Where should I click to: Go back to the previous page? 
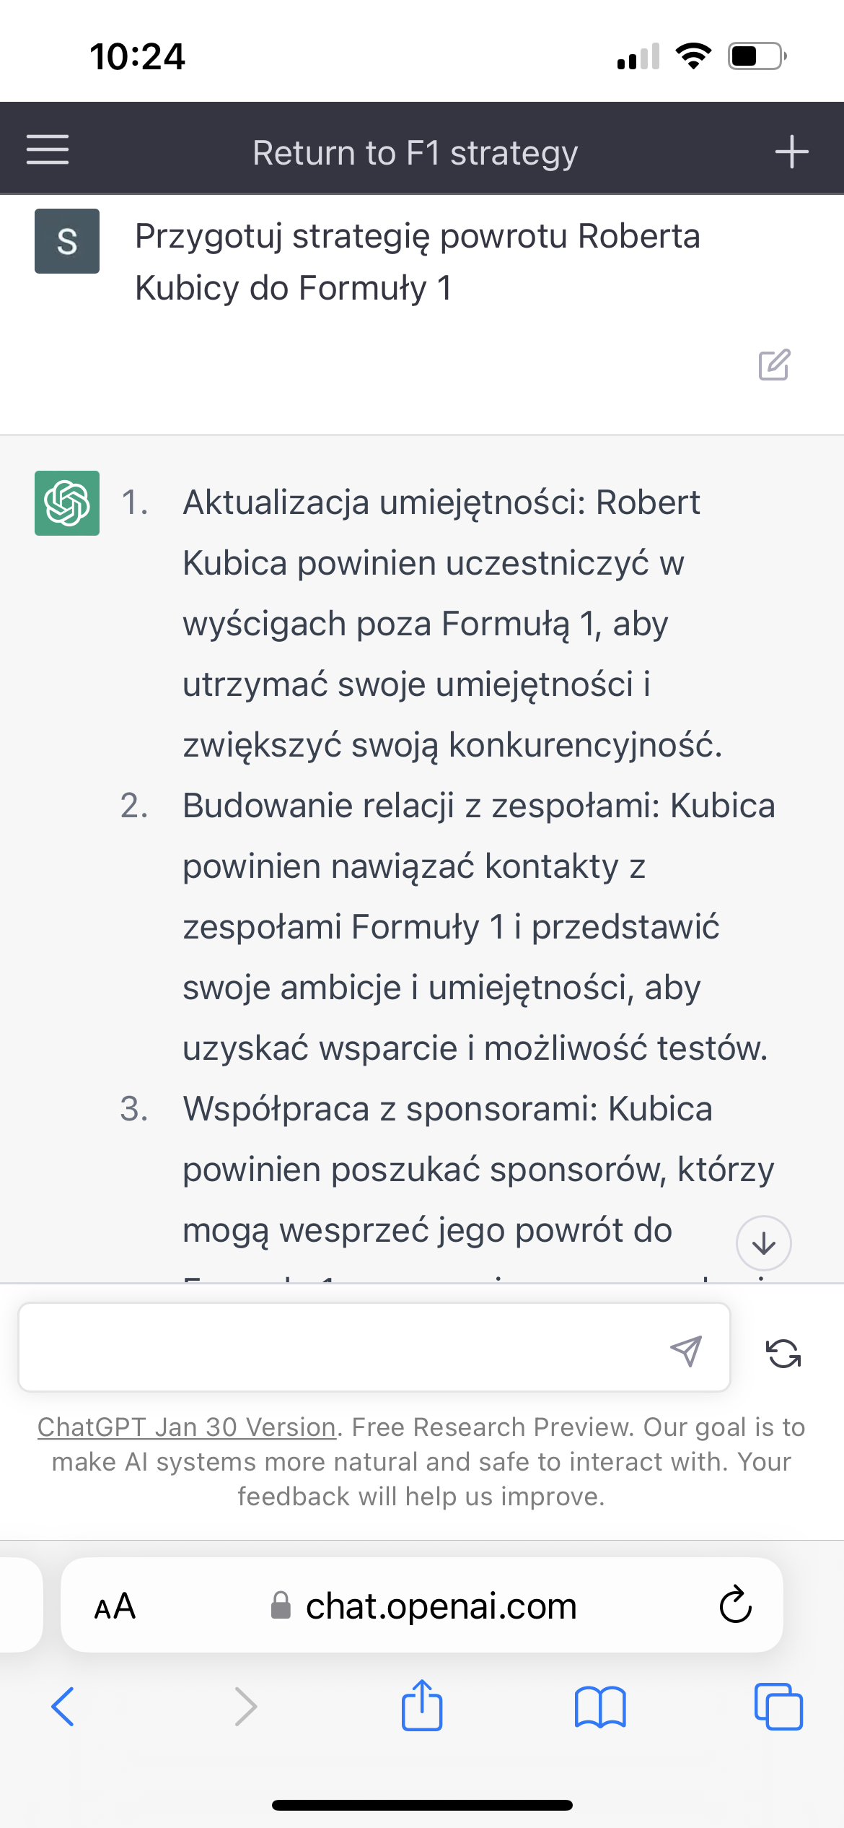click(63, 1707)
